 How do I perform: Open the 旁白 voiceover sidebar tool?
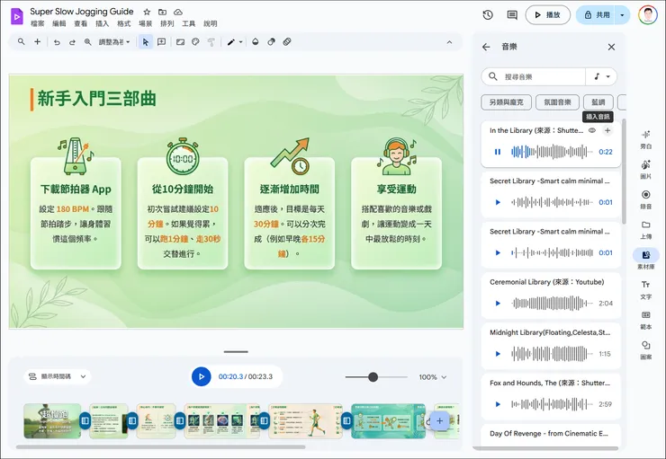645,139
